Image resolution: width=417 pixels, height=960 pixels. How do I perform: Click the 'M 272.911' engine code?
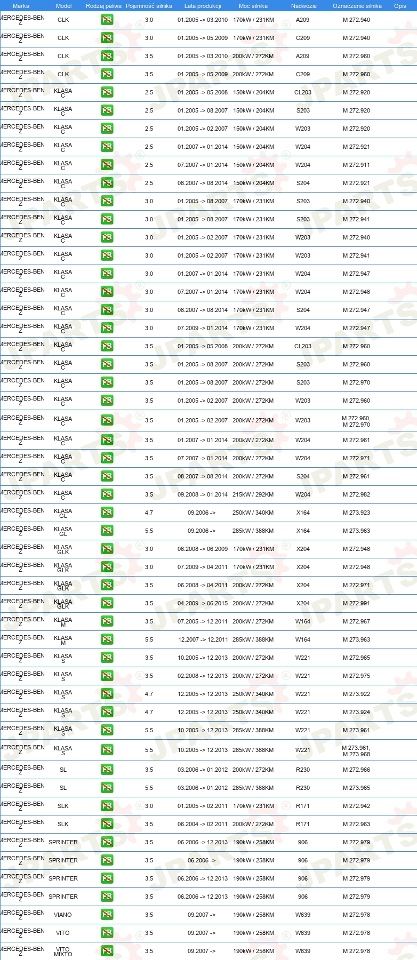[356, 165]
